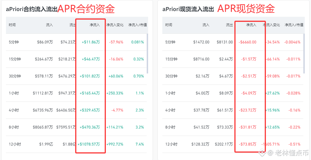Select the 30分钟 row in the 合约 table

point(76,76)
